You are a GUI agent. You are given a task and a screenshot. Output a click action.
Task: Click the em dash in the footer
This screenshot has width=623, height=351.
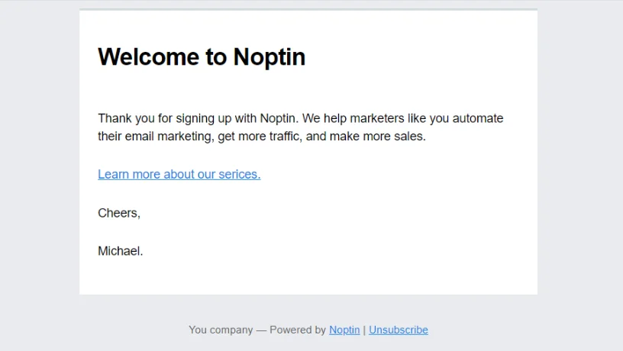[261, 330]
